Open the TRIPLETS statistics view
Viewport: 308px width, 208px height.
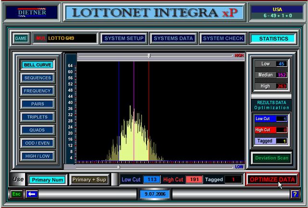(x=37, y=117)
